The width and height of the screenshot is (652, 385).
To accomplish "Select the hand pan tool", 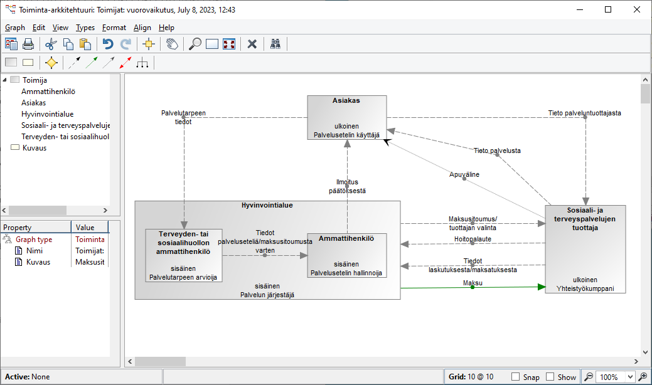I will click(x=171, y=44).
